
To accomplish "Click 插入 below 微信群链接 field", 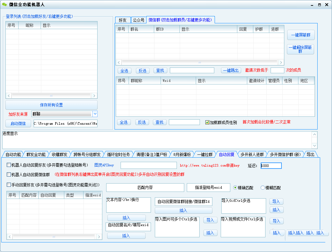I will (183, 210).
